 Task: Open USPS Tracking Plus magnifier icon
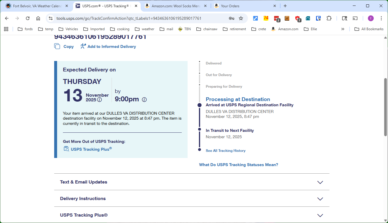[x=66, y=149]
